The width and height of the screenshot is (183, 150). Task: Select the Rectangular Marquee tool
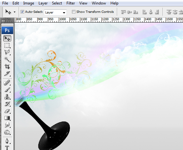coord(7,45)
